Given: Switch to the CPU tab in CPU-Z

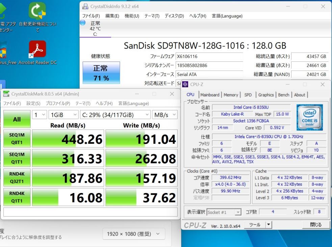Looking at the screenshot, I should coord(190,95).
